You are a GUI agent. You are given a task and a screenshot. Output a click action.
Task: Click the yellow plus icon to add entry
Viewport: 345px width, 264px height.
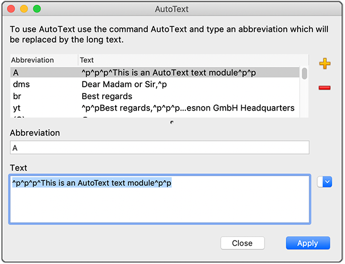324,64
